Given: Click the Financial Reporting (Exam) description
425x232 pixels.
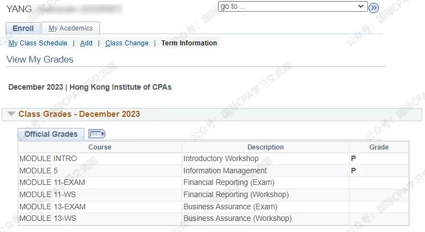Looking at the screenshot, I should click(x=229, y=183).
